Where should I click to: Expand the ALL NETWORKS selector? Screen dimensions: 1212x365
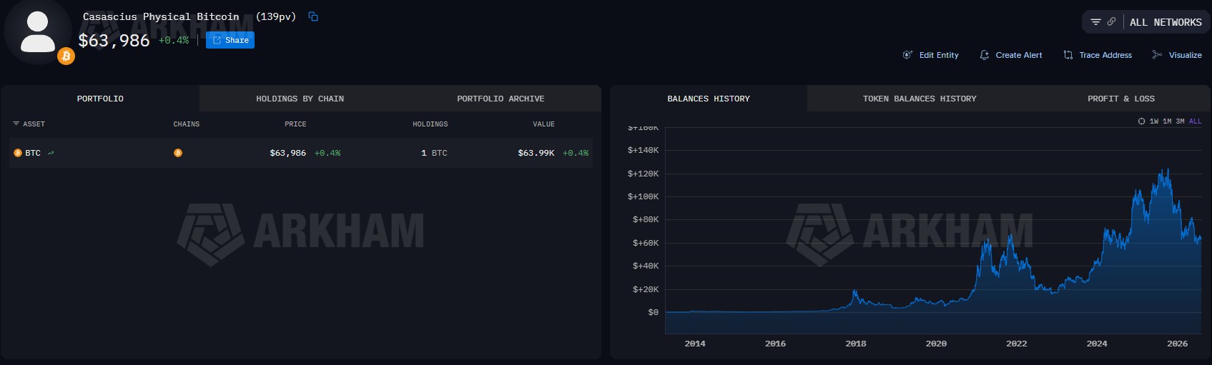[x=1166, y=22]
